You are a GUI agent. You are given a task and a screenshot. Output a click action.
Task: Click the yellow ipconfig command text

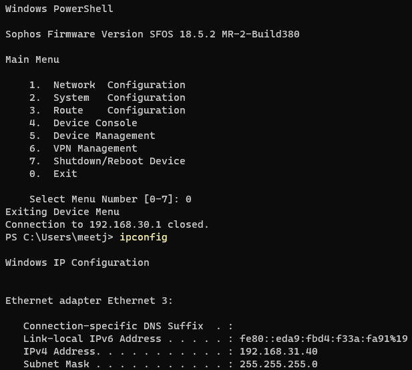click(x=144, y=237)
